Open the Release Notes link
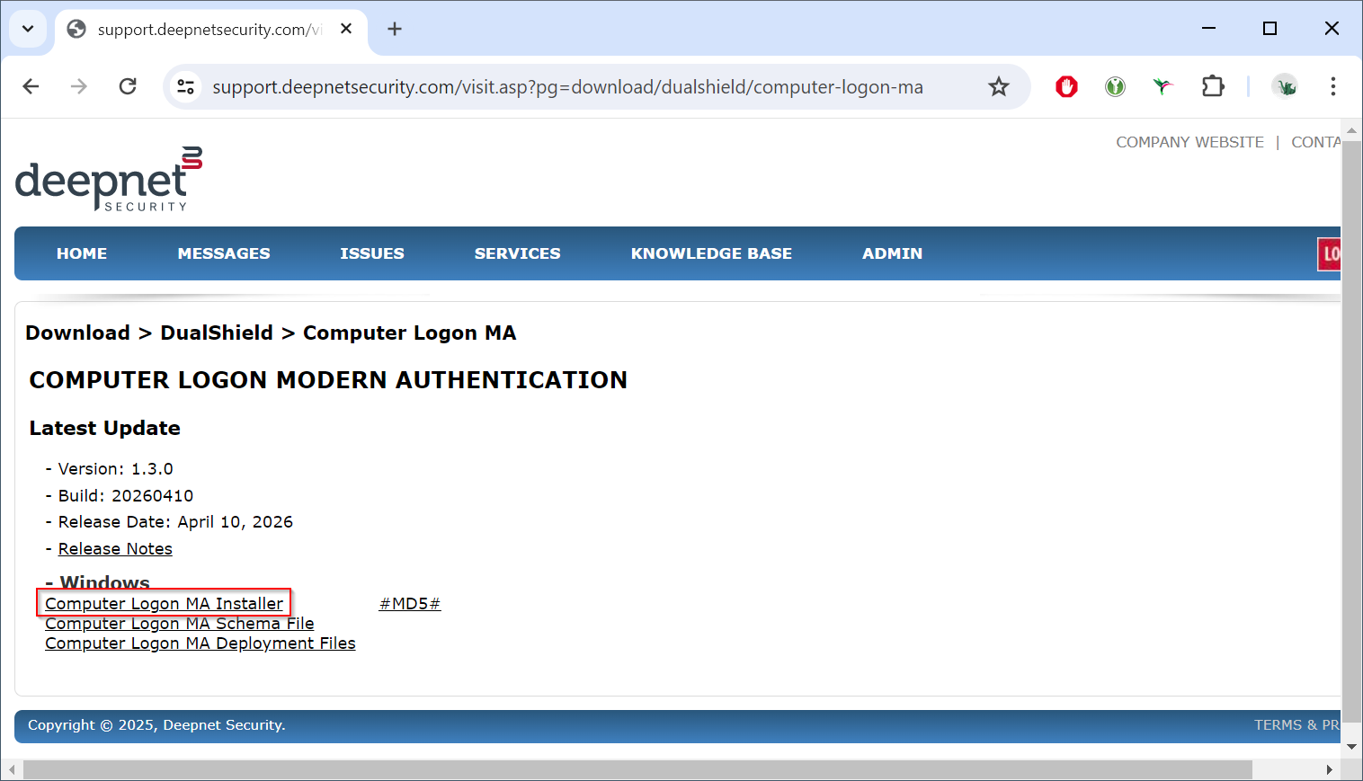Image resolution: width=1363 pixels, height=781 pixels. click(115, 548)
